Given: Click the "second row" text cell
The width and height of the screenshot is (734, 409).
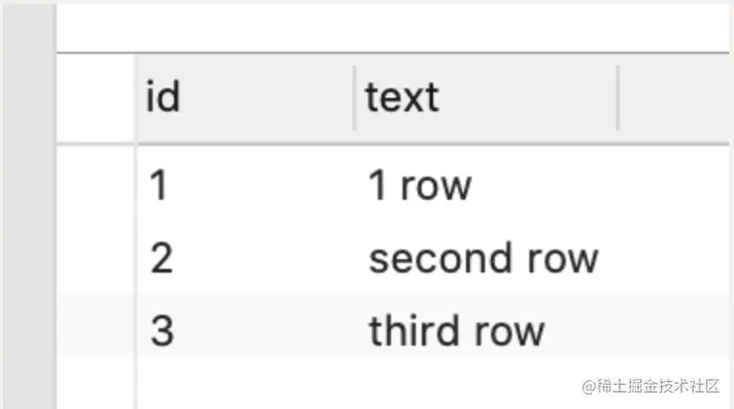Looking at the screenshot, I should (482, 258).
